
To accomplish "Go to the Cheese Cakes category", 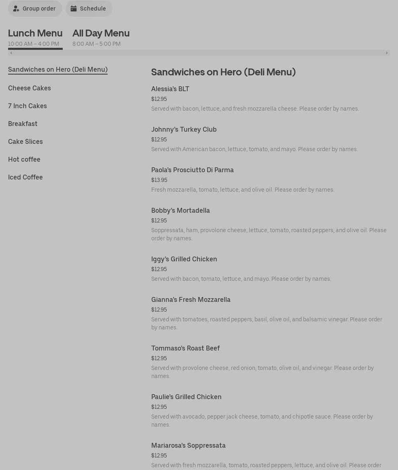I will 30,88.
